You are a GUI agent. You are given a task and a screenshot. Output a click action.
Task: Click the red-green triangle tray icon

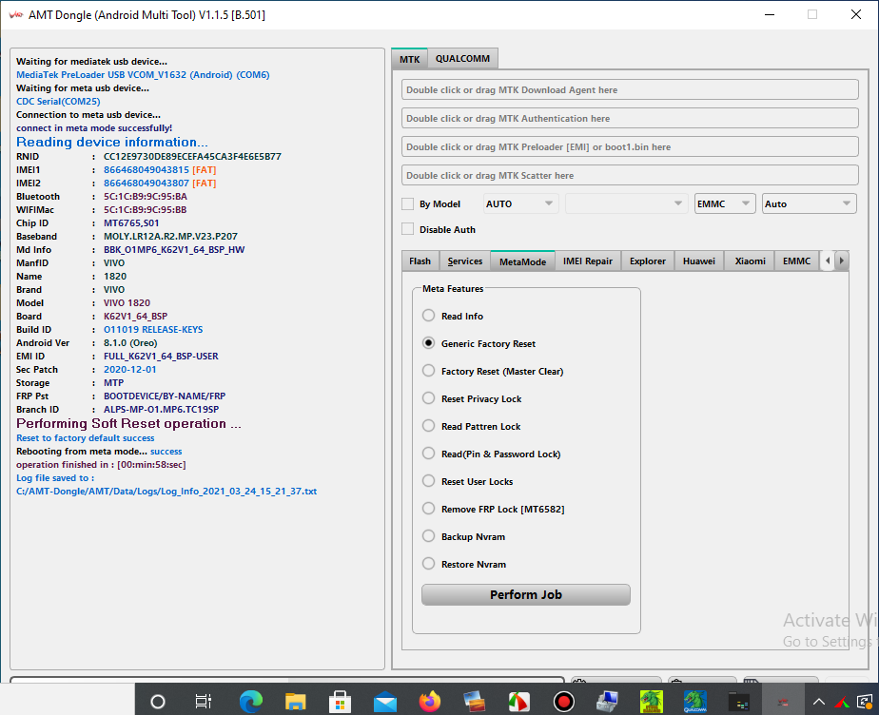[842, 702]
